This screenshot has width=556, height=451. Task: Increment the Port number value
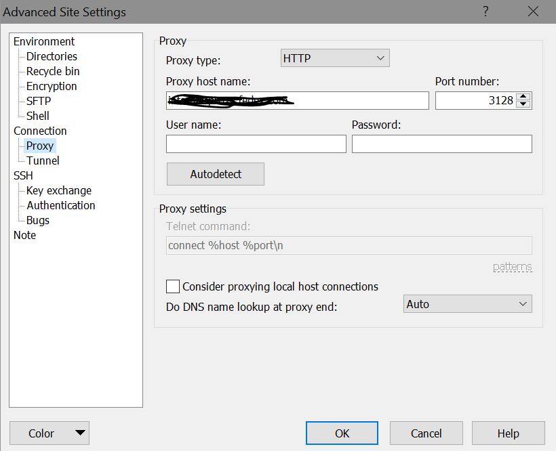(524, 96)
